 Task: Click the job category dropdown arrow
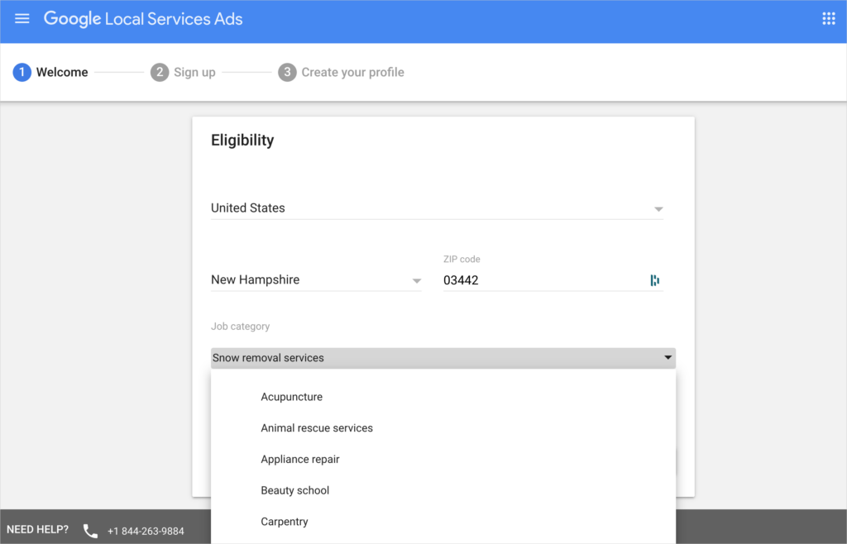click(x=668, y=358)
